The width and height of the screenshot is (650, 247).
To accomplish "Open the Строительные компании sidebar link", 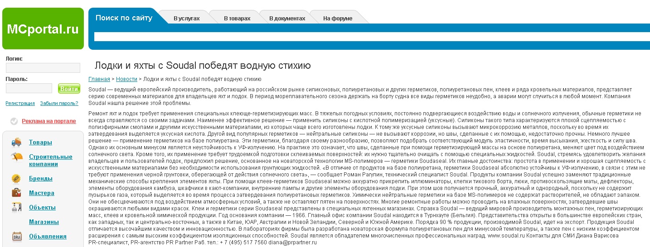I will click(x=51, y=160).
